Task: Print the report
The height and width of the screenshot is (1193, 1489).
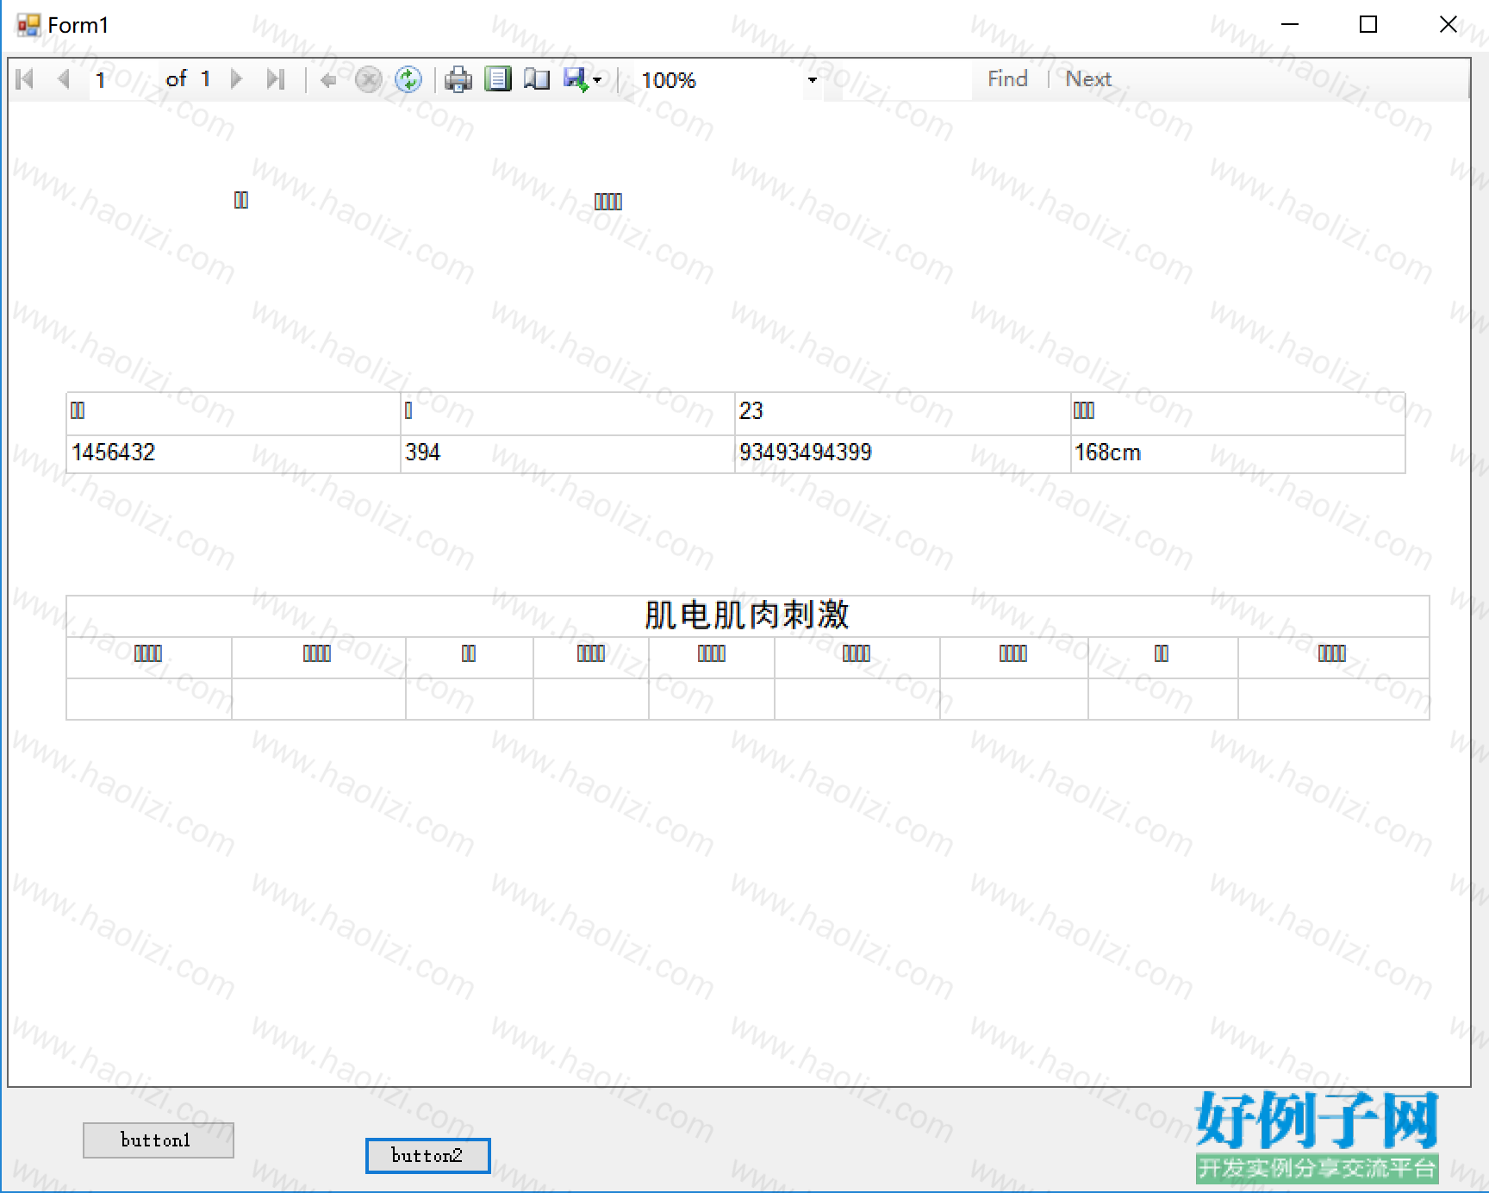Action: click(x=458, y=80)
